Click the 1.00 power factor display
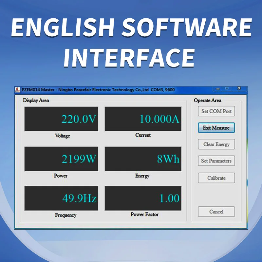262x262 pixels. tap(143, 198)
